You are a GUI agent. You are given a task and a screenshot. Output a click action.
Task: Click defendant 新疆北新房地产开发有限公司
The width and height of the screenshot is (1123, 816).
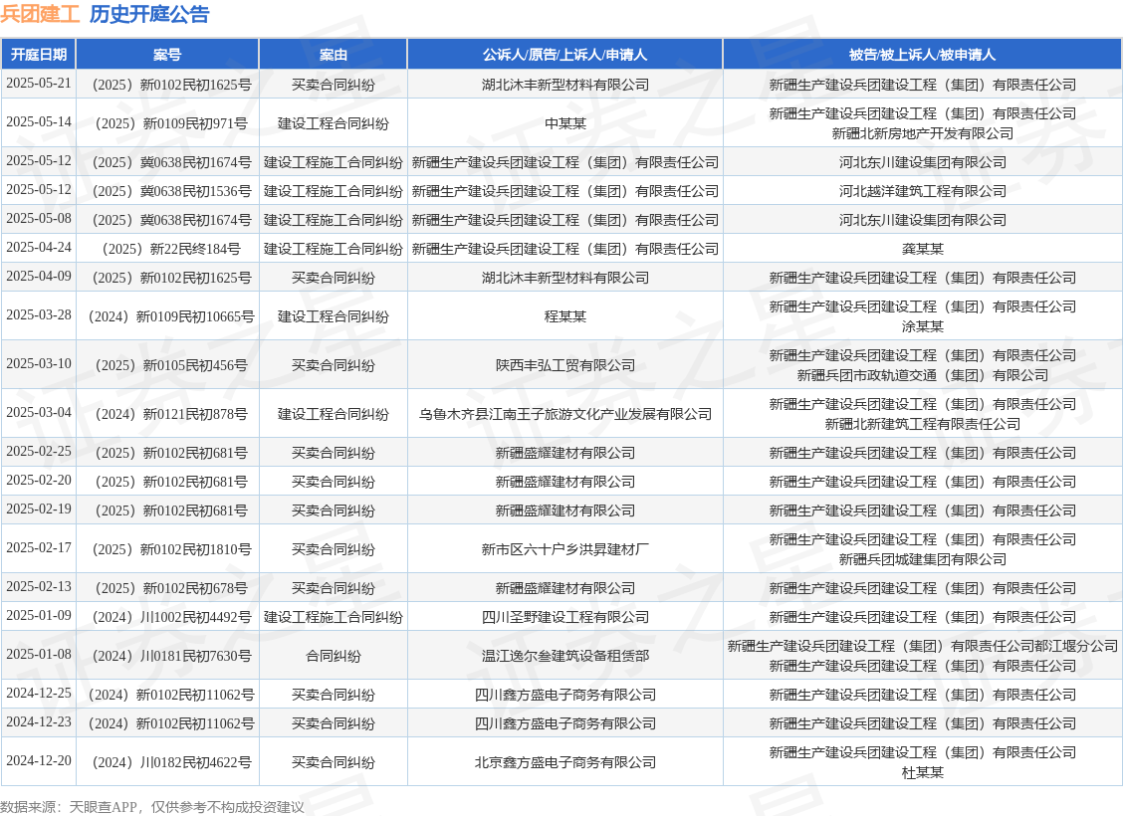click(x=923, y=133)
